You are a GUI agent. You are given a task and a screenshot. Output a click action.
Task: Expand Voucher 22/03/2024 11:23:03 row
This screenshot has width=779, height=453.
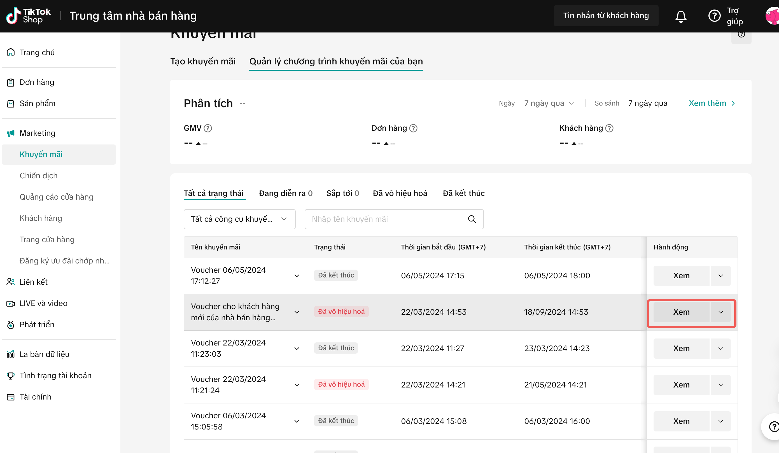click(x=297, y=349)
